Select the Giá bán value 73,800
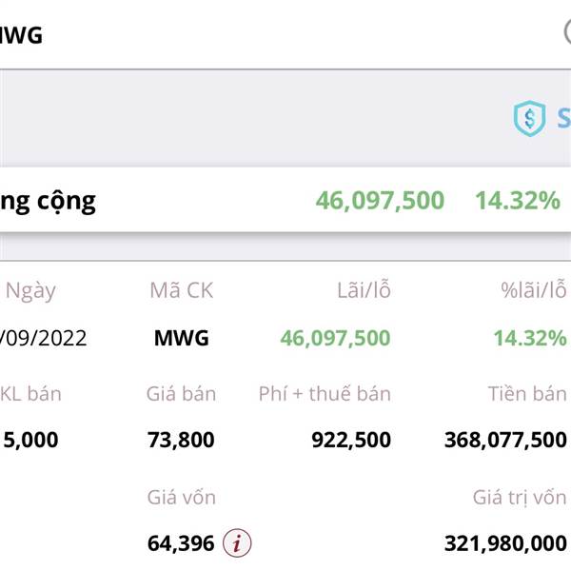The image size is (571, 571). point(181,440)
